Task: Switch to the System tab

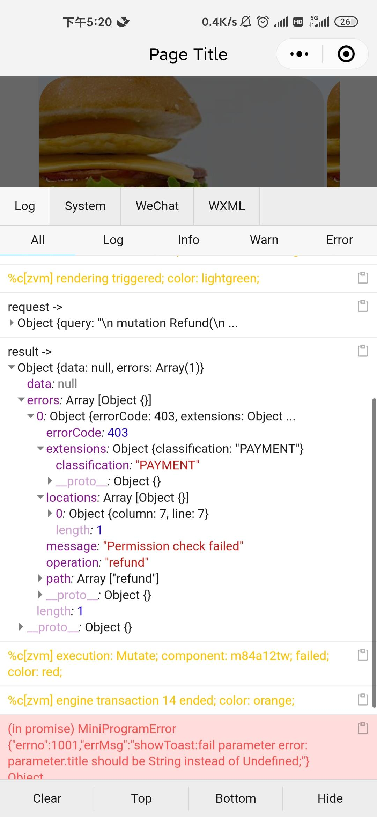Action: click(85, 206)
